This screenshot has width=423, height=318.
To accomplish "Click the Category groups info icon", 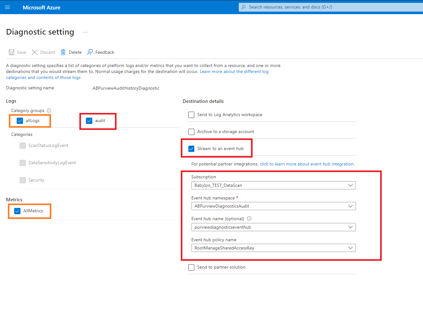I will [x=49, y=110].
